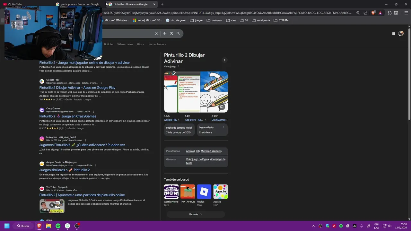Open Google Play rating link arrow

pos(171,120)
